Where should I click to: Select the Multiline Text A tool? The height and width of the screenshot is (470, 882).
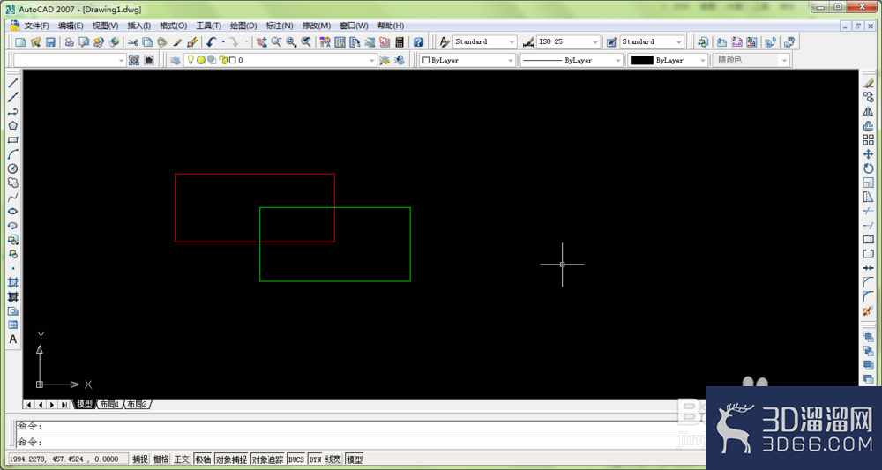click(x=13, y=339)
